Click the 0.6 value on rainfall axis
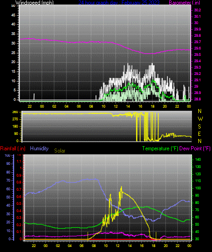212x252 pixels. 19,197
